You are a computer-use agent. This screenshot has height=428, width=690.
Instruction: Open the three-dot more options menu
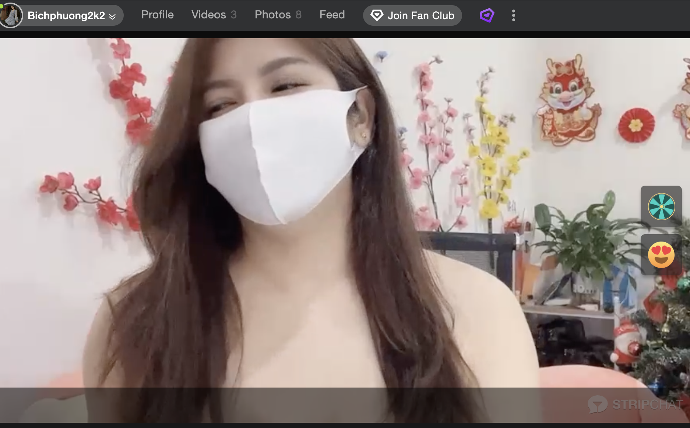[513, 15]
